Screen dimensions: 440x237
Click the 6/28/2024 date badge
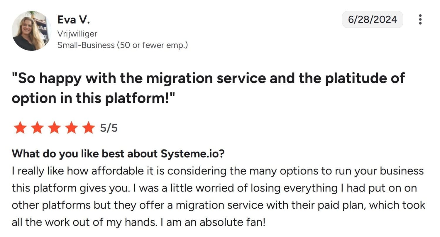pos(372,19)
